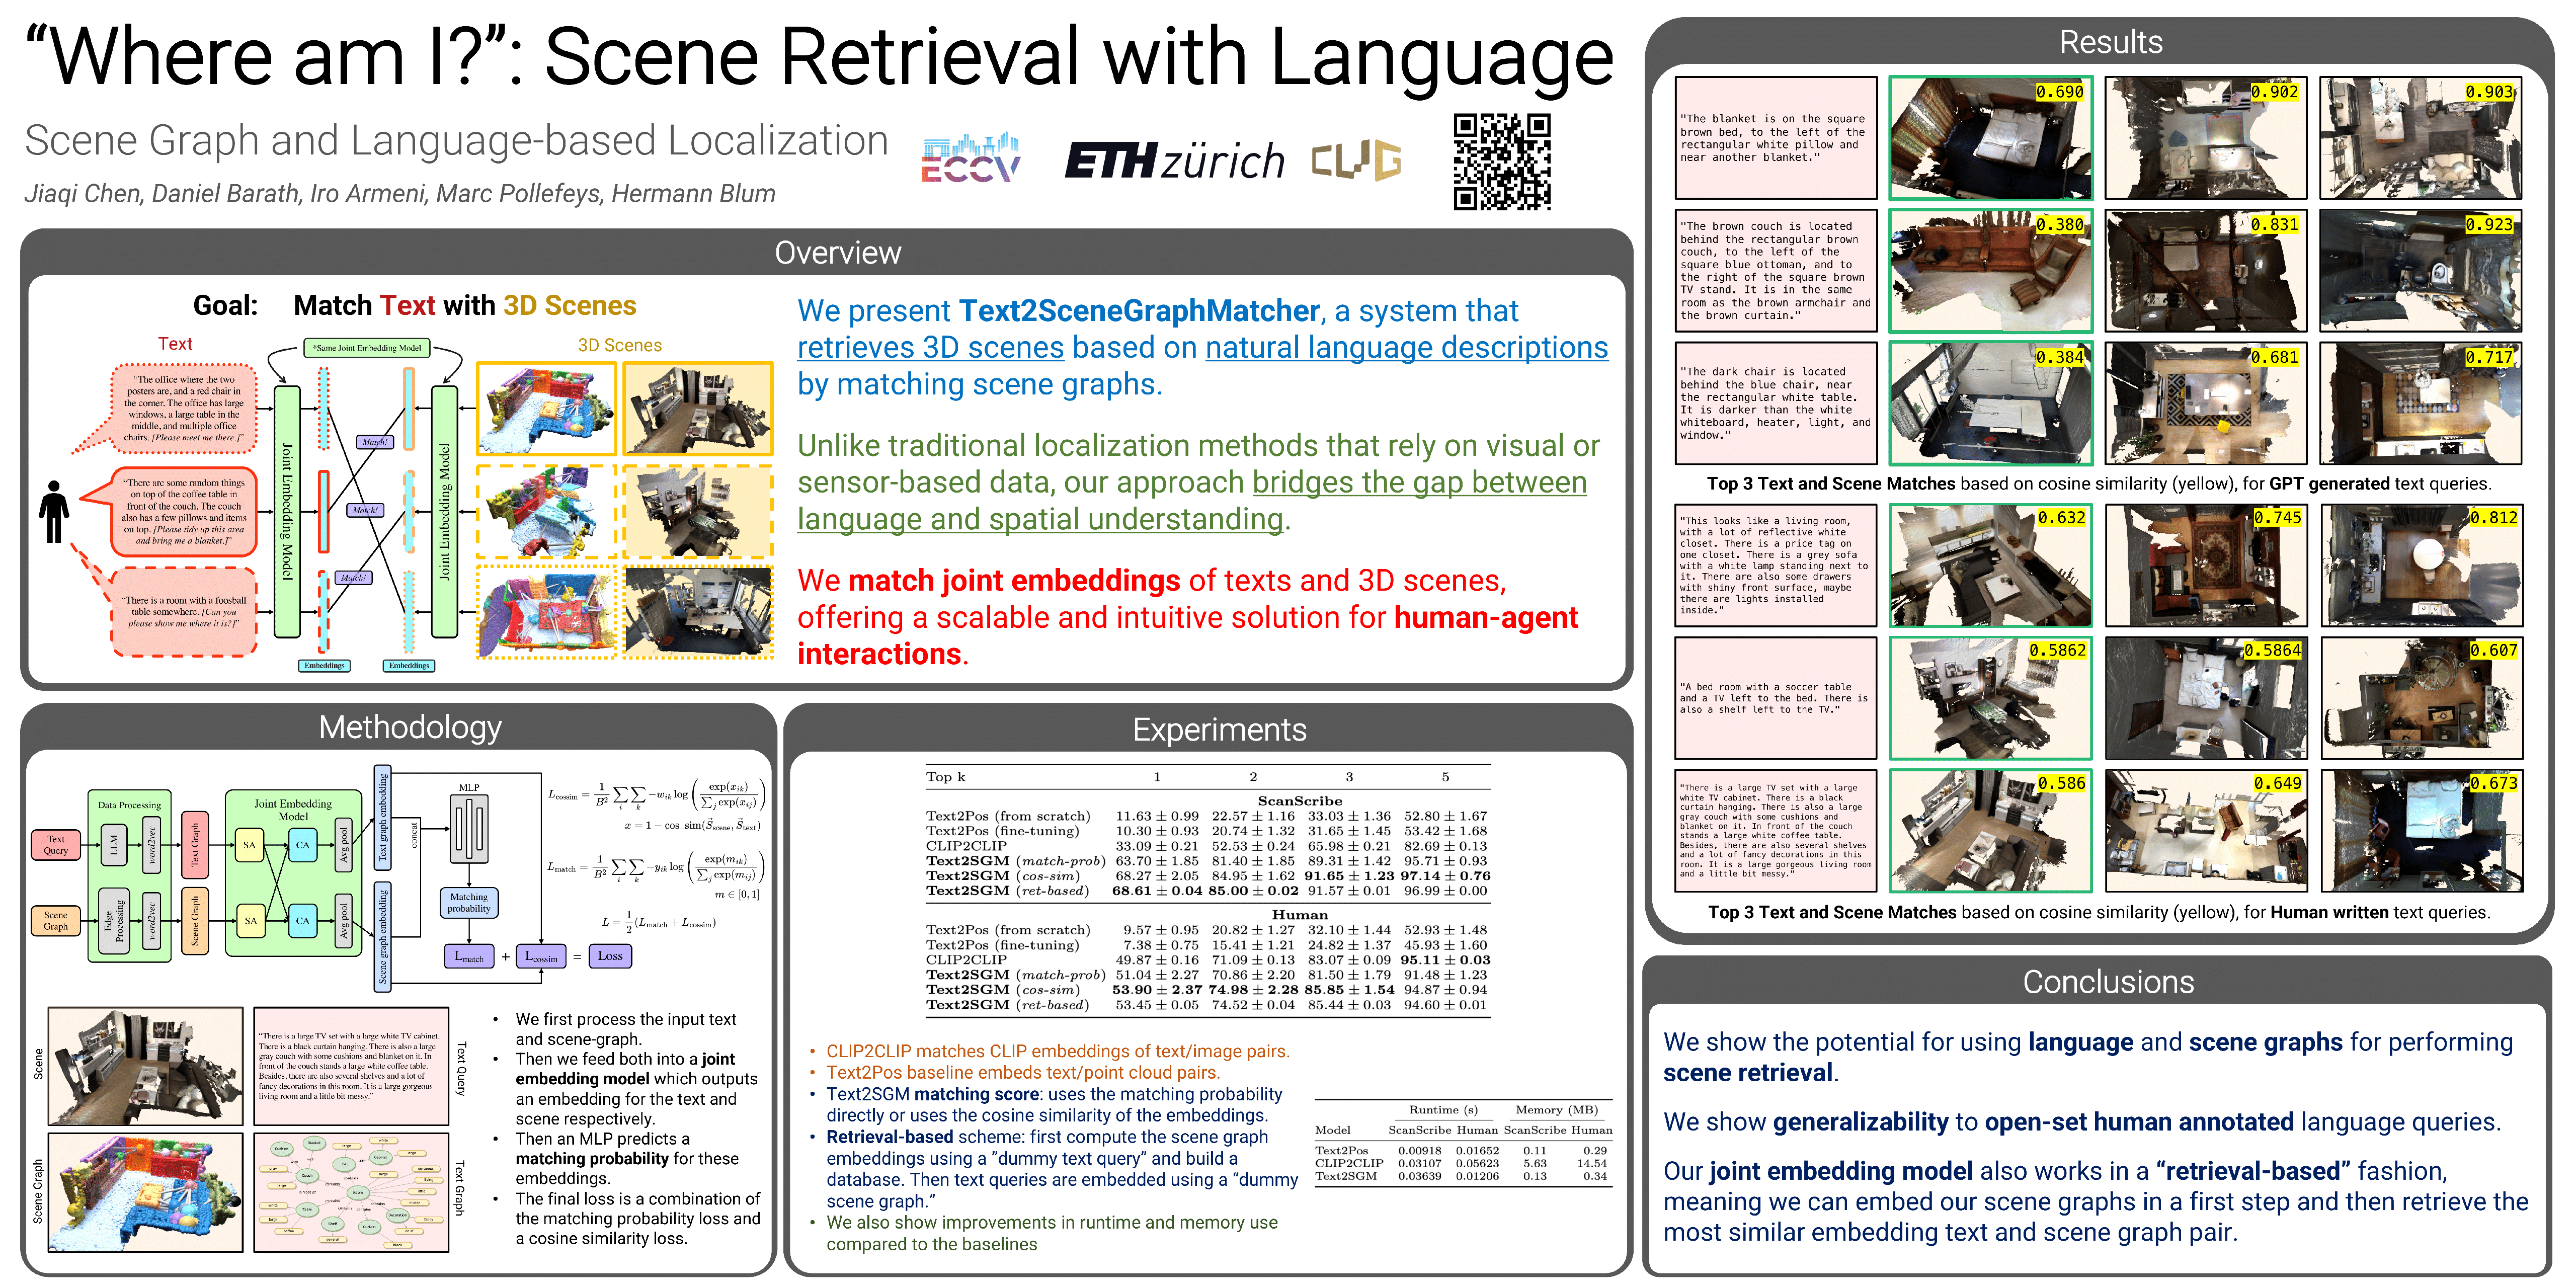This screenshot has width=2576, height=1288.
Task: Click underlined 'bridges the gap between' phrase
Action: (x=1419, y=483)
